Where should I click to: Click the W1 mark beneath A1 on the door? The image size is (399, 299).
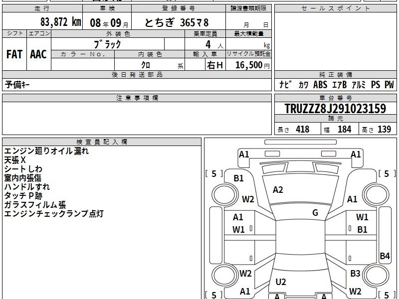click(x=238, y=230)
